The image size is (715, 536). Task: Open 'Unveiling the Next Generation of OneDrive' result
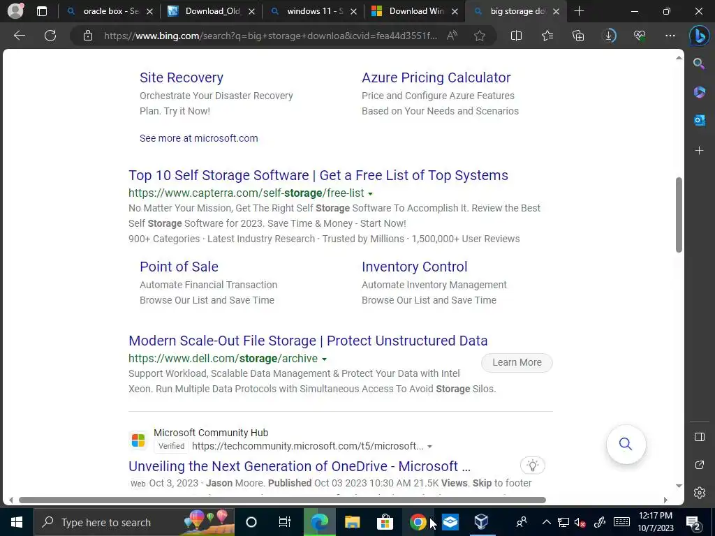click(x=299, y=466)
